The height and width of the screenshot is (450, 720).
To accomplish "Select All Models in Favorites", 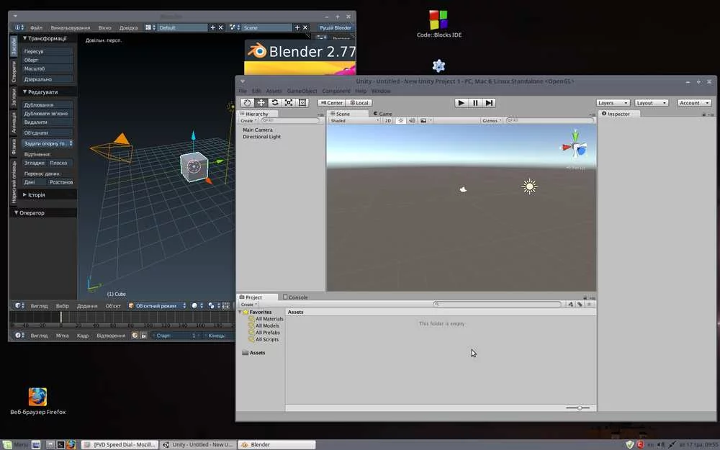I will coord(267,325).
